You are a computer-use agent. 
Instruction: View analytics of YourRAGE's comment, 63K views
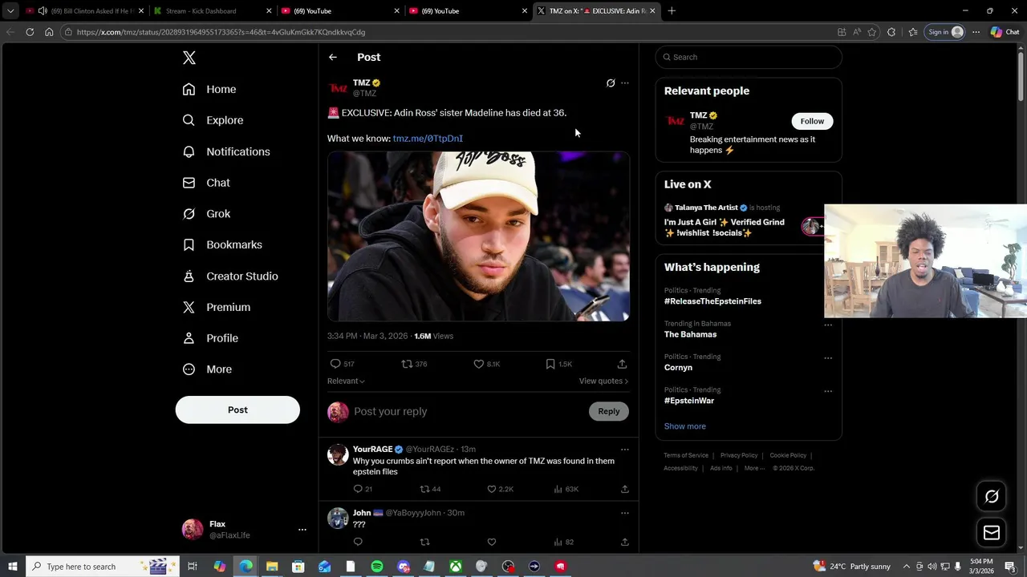point(558,489)
